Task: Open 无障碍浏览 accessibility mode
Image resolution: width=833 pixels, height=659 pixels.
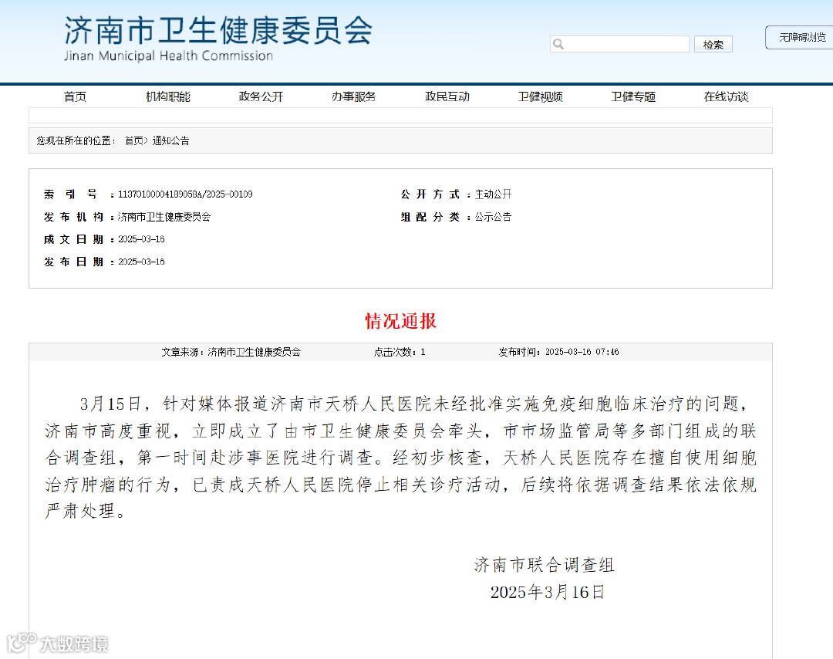Action: click(801, 37)
